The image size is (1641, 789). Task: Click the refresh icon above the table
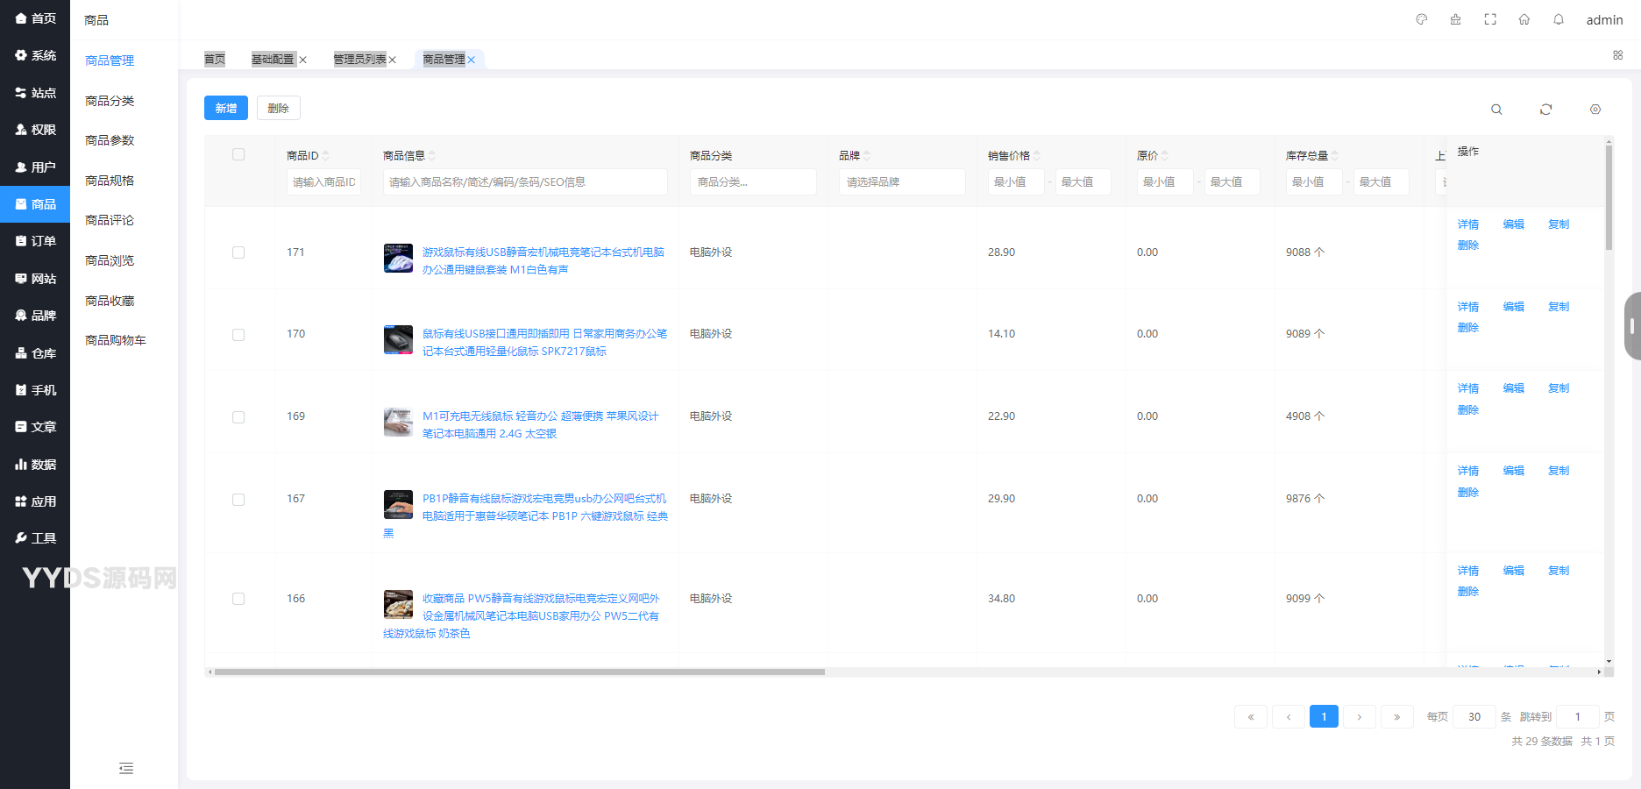[x=1545, y=110]
